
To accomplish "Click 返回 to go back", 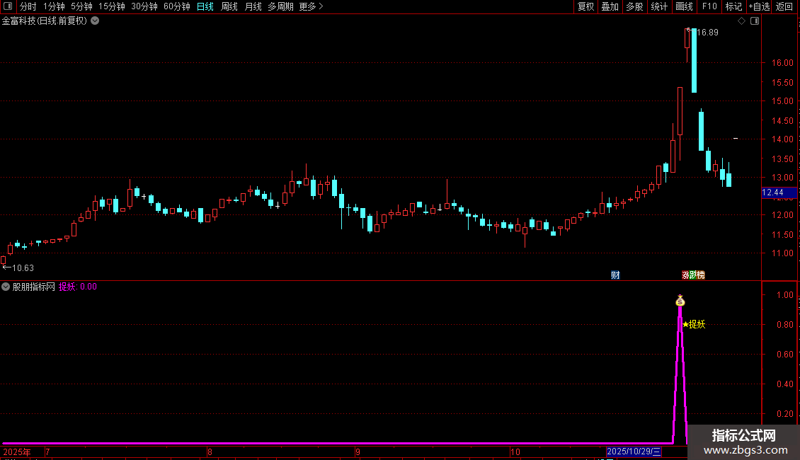I will pyautogui.click(x=784, y=6).
